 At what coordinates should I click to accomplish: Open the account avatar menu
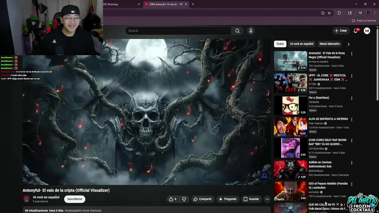[367, 31]
